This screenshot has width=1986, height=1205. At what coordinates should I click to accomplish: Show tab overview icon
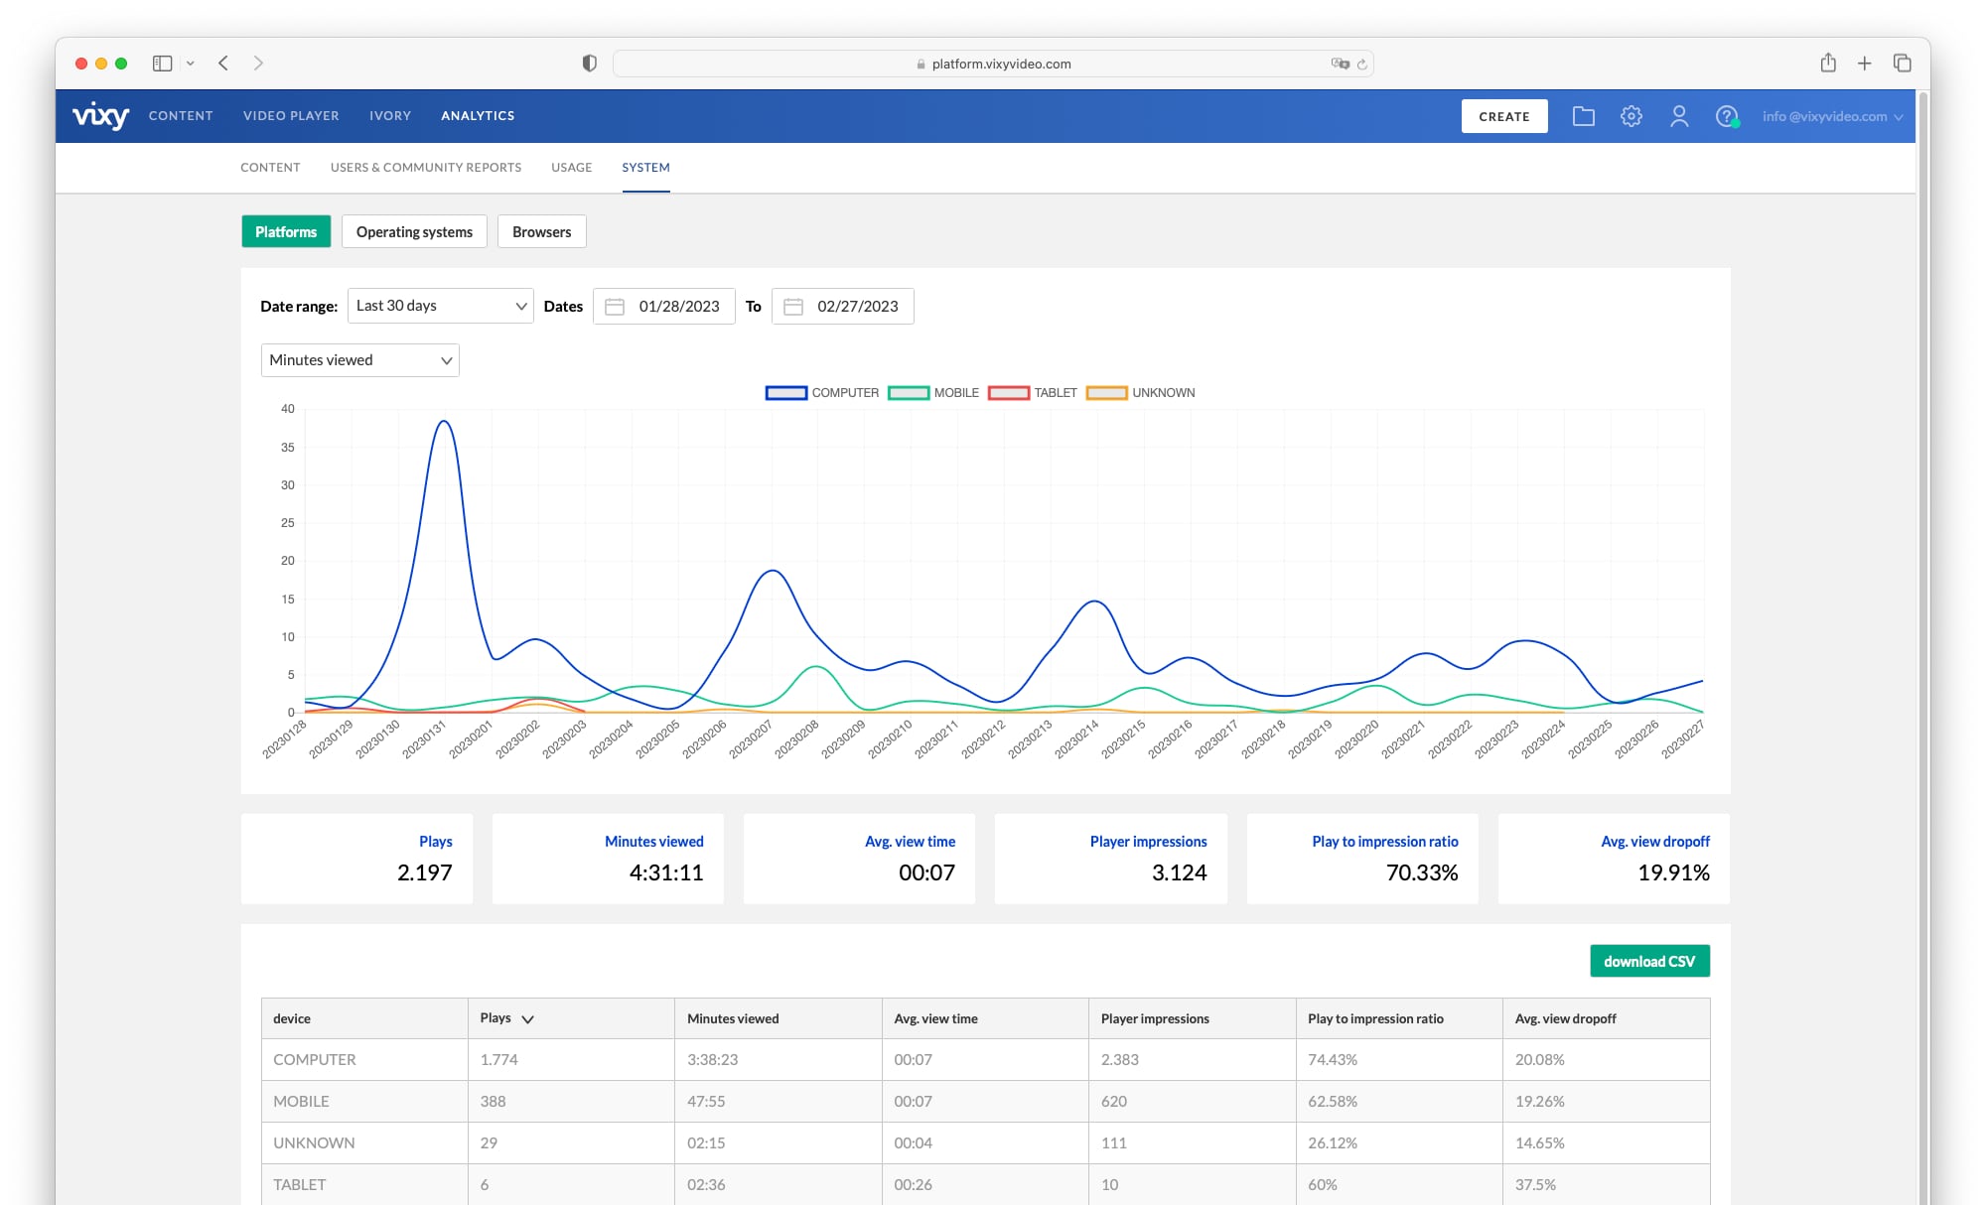1903,63
